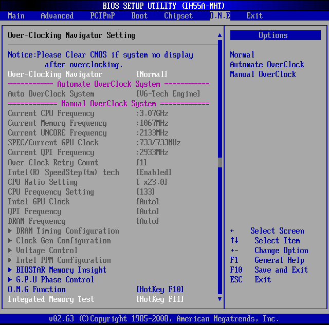Open Clock Gen Configuration submenu
The image size is (329, 325).
[63, 241]
